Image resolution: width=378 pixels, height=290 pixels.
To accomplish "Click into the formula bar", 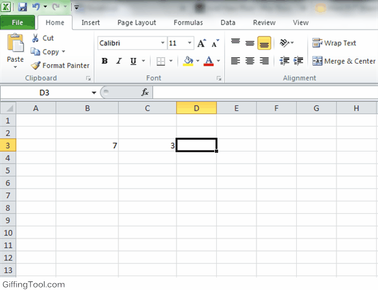I will 265,92.
